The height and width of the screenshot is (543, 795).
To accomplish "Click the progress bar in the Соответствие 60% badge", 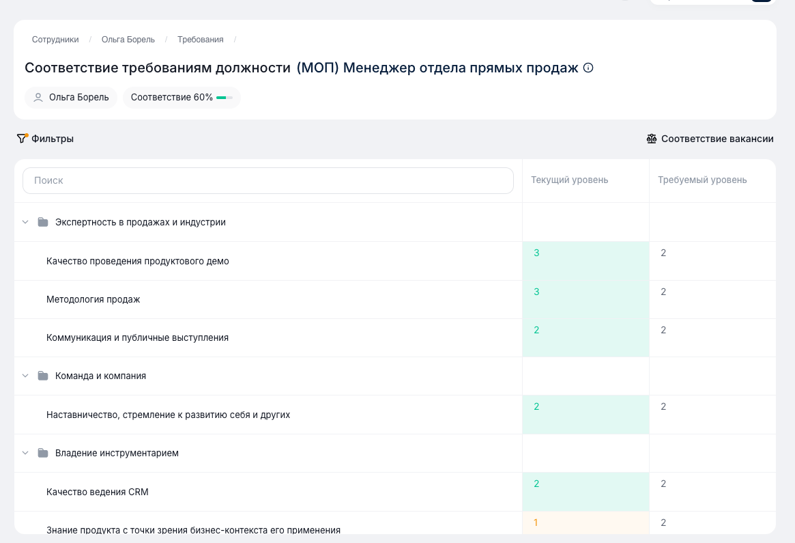I will pos(224,97).
